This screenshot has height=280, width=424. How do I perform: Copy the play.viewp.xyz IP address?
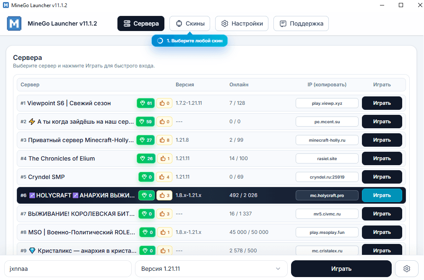pyautogui.click(x=327, y=103)
